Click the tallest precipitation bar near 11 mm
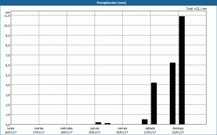217x135 pixels. coord(182,70)
